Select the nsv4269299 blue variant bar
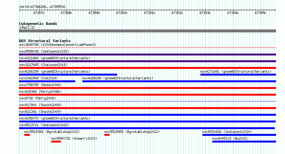 pos(179,81)
